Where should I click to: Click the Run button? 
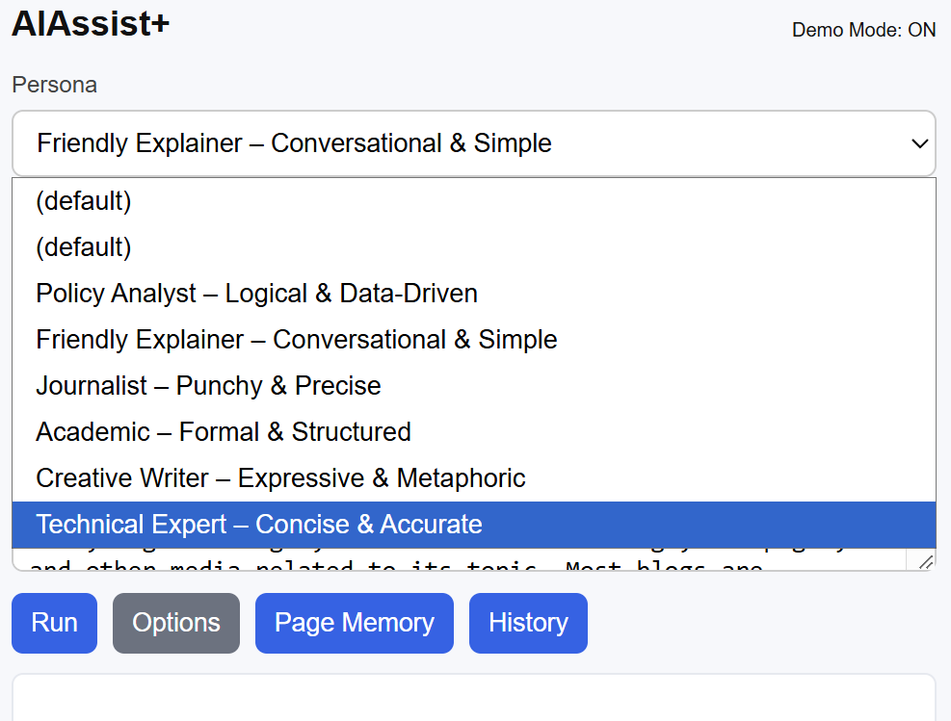click(54, 623)
